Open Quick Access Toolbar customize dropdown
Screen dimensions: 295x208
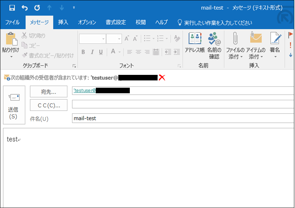[74, 8]
